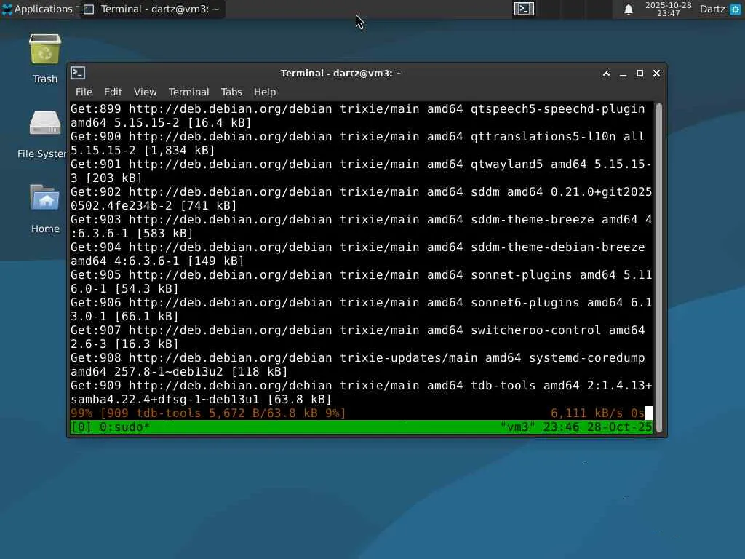
Task: Click the Get:905 sonnet-plugins line
Action: (361, 282)
